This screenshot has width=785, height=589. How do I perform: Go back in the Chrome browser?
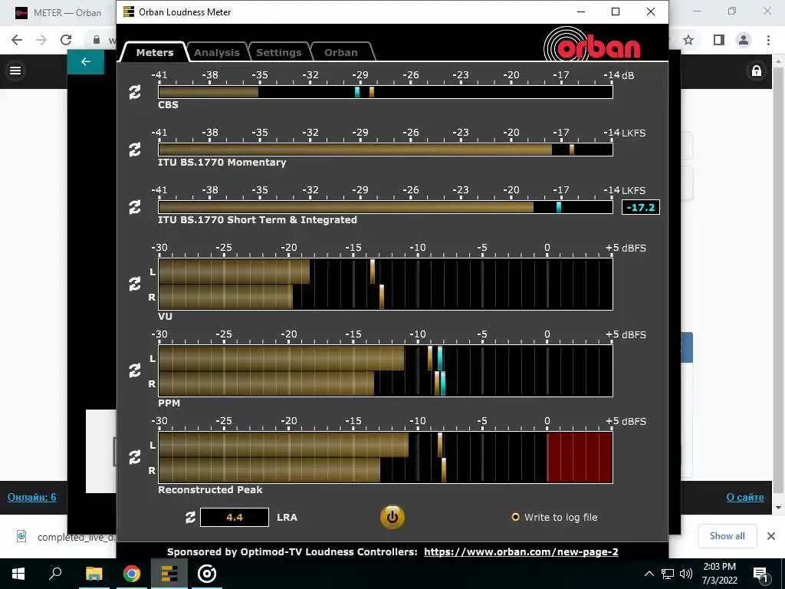click(17, 40)
